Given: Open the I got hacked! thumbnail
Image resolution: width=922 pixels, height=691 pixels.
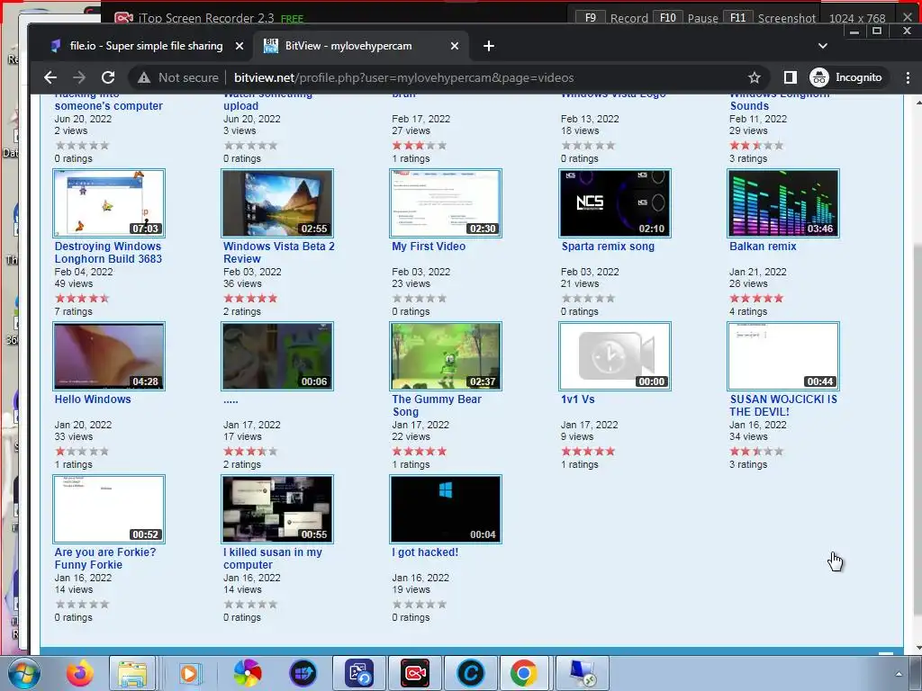Looking at the screenshot, I should [446, 509].
